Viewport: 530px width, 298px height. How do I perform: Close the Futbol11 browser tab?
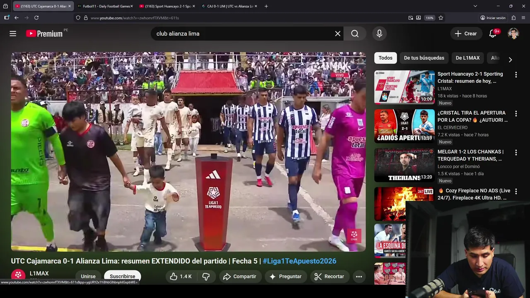pos(132,6)
